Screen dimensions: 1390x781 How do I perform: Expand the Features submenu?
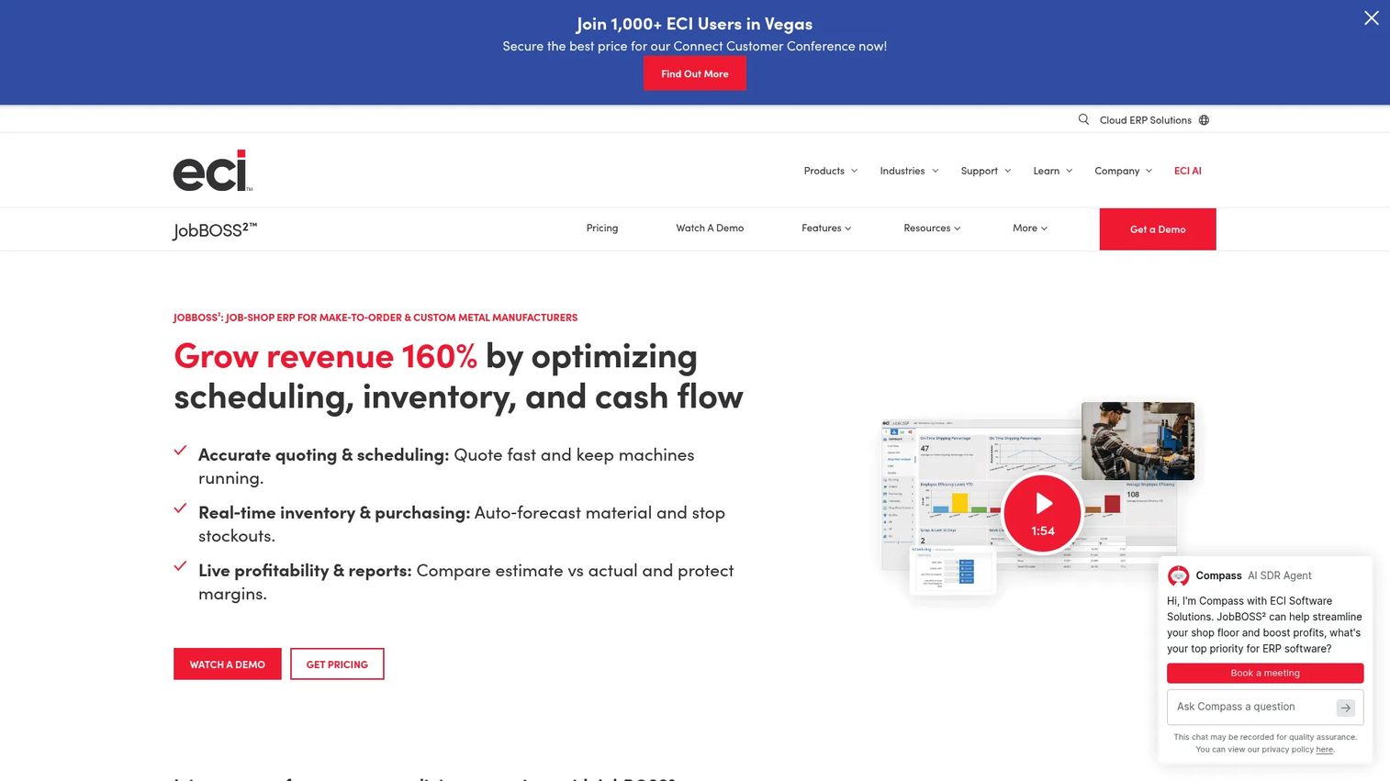826,229
